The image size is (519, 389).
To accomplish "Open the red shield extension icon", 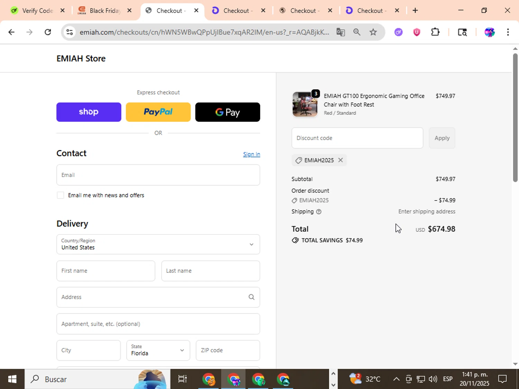I will point(417,32).
